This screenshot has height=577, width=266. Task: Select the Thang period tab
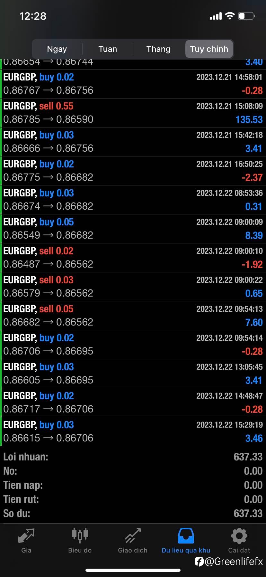pos(158,49)
